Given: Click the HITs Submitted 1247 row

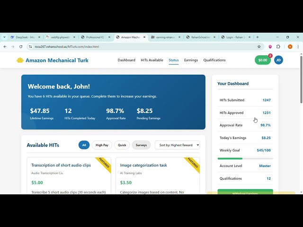Looking at the screenshot, I should pyautogui.click(x=245, y=100).
